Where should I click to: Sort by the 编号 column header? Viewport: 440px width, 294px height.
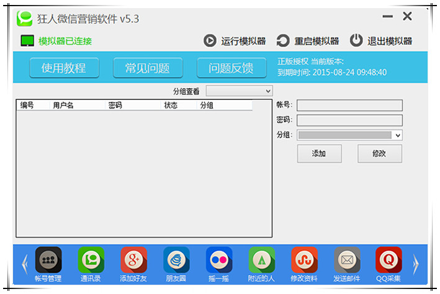[32, 105]
